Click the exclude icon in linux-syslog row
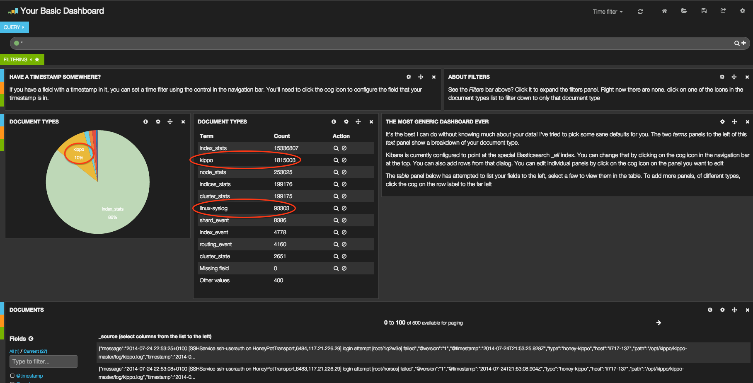 click(x=344, y=208)
